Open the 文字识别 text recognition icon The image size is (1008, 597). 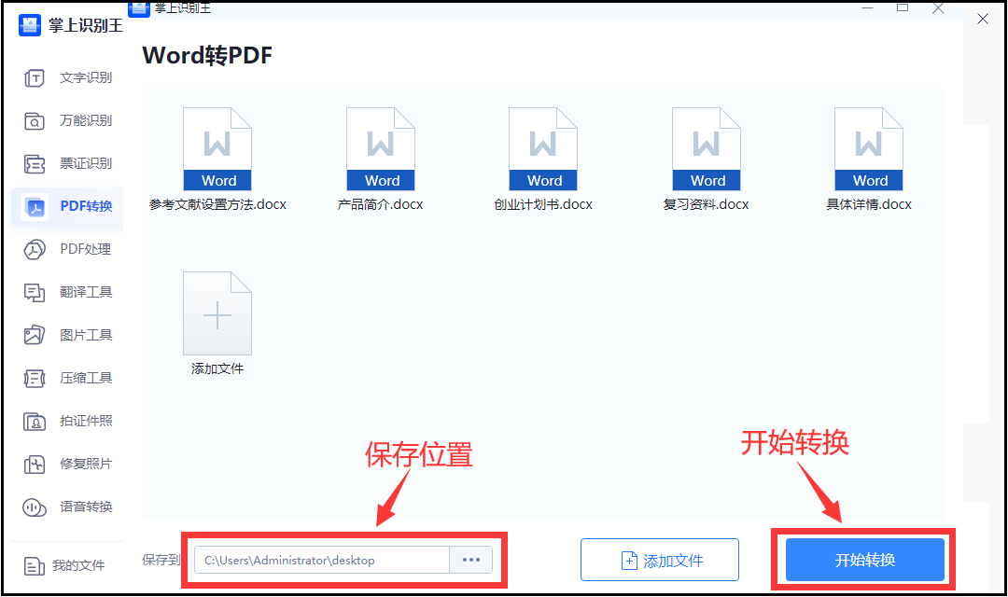pyautogui.click(x=35, y=77)
